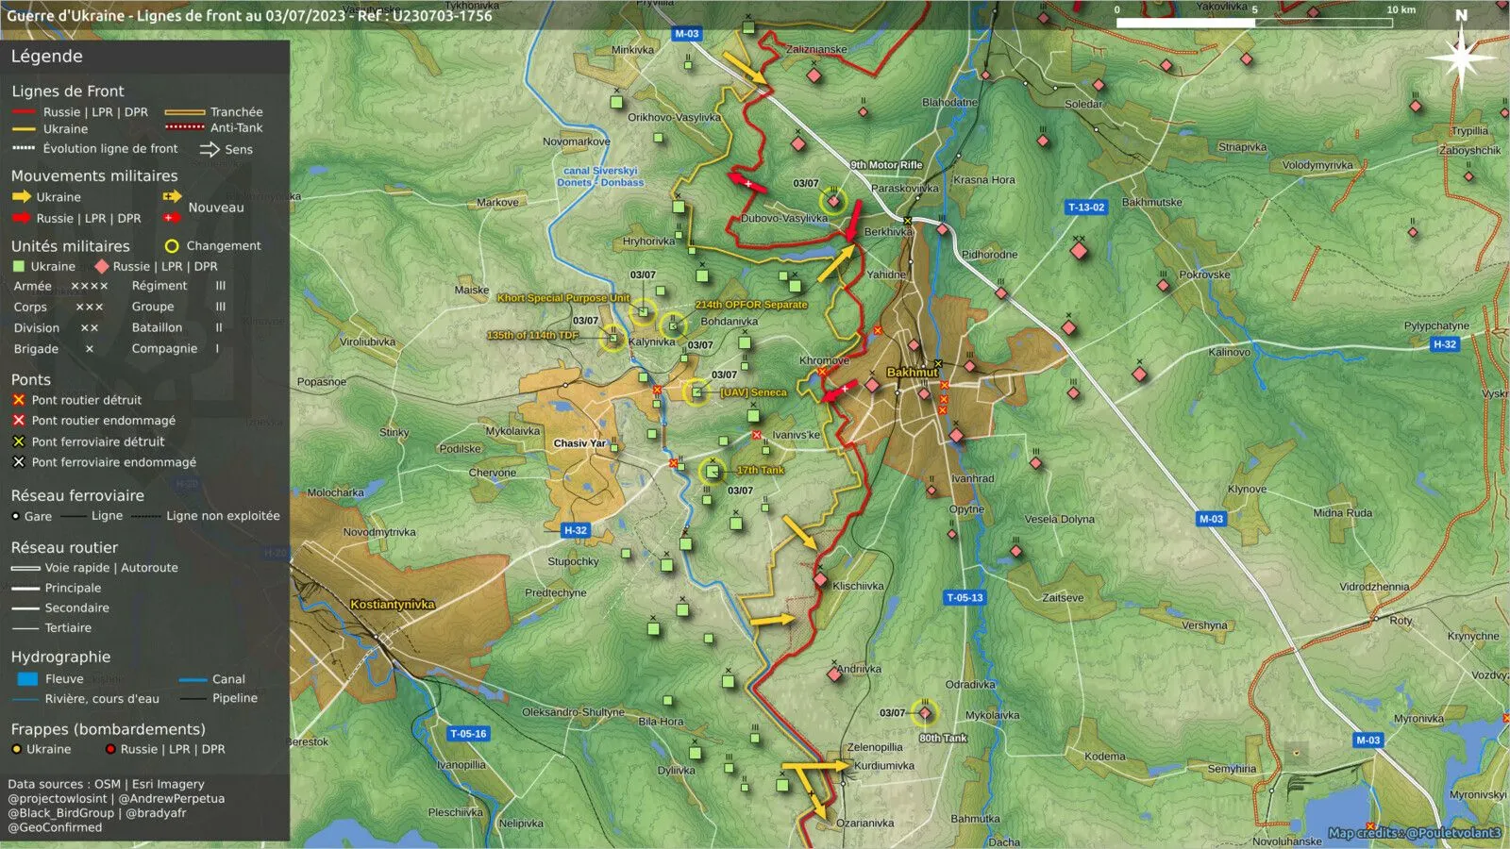Click the compass rose north indicator

[1461, 57]
